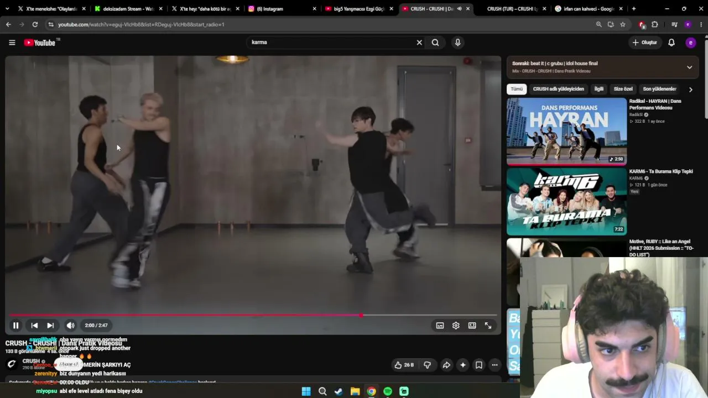Image resolution: width=708 pixels, height=398 pixels.
Task: Zoom page with magnifier icon in address bar
Action: 598,24
